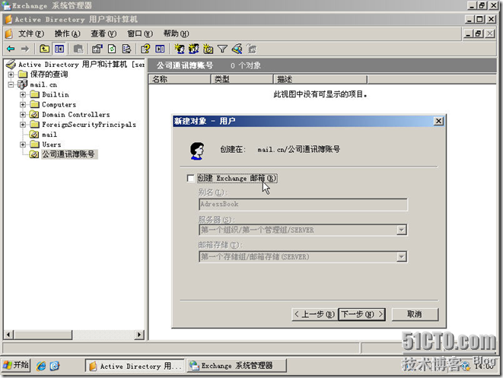
Task: Launch Internet Explorer from quick launch
Action: tap(41, 366)
